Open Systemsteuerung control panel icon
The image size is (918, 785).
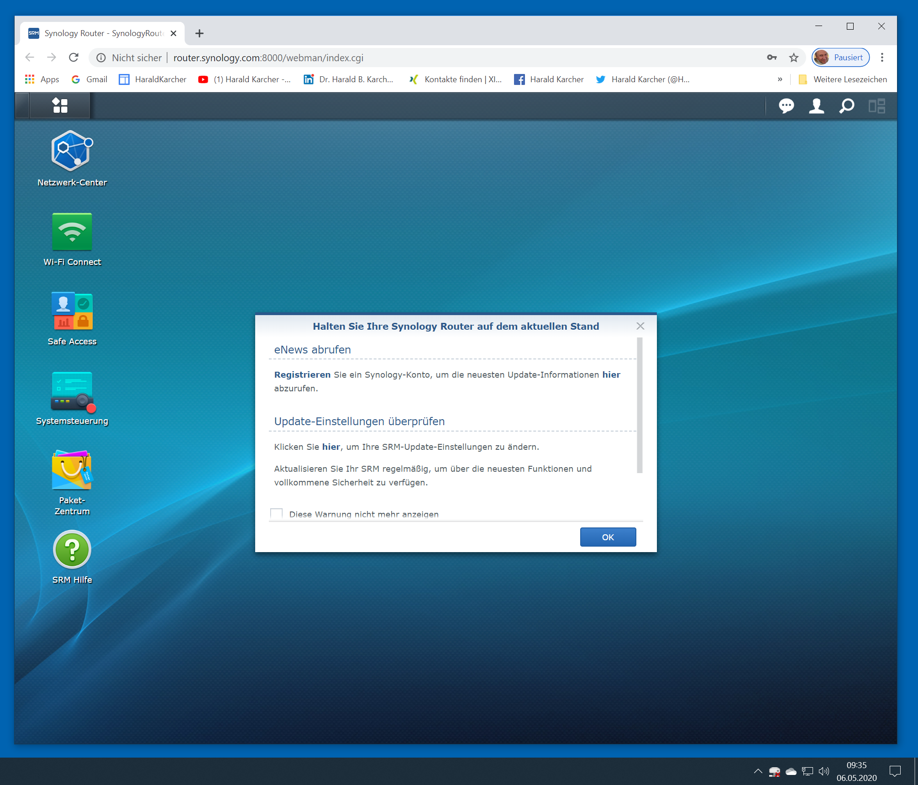pos(72,391)
